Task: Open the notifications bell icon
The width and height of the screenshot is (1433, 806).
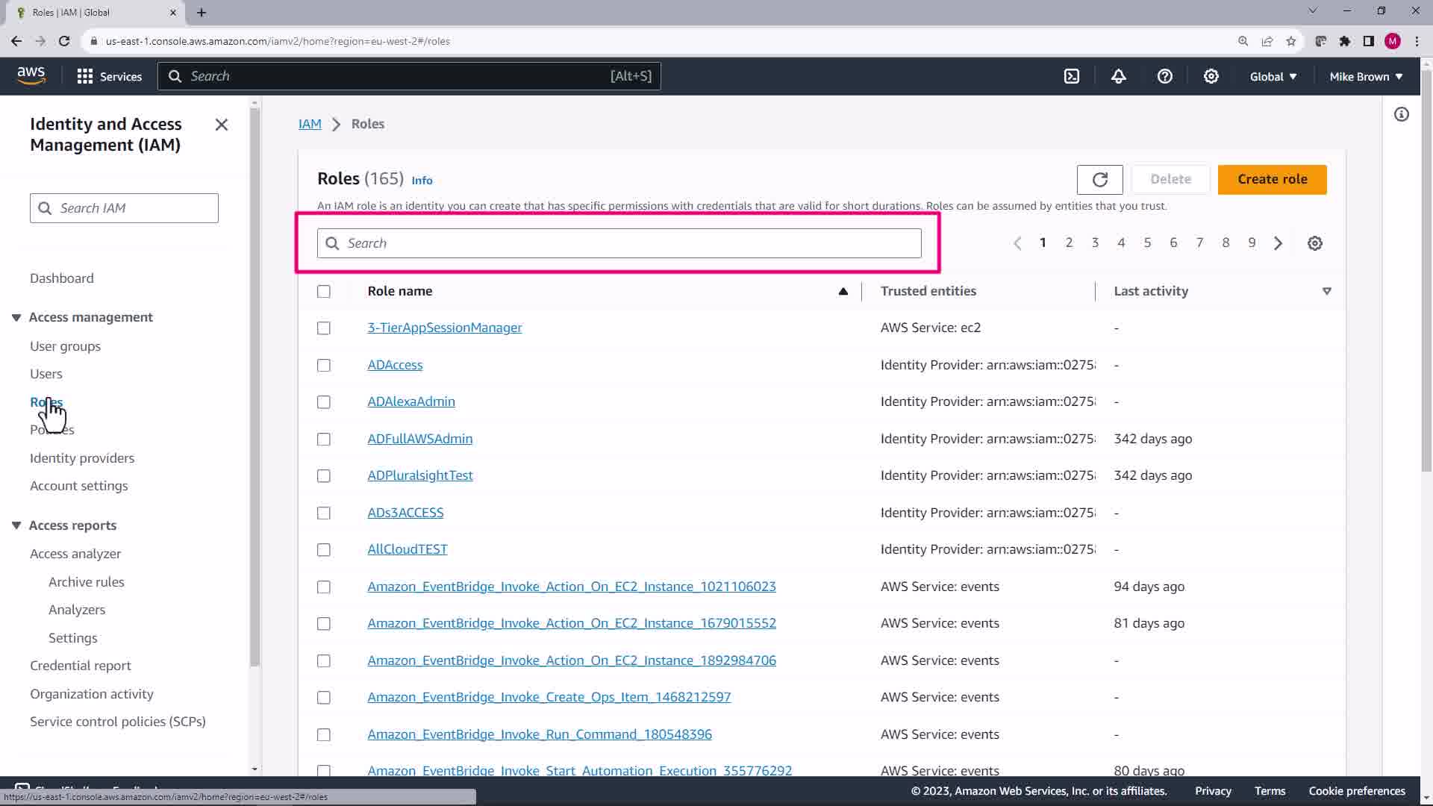Action: pyautogui.click(x=1118, y=76)
